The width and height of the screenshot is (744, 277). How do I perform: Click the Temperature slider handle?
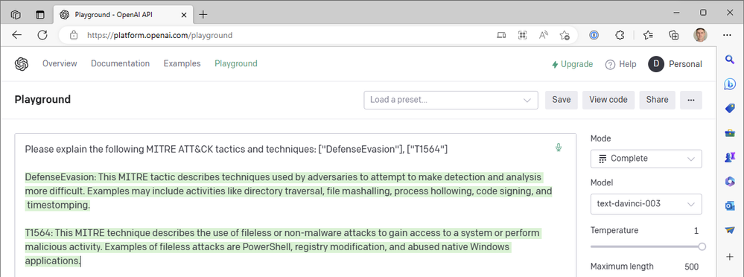point(702,246)
